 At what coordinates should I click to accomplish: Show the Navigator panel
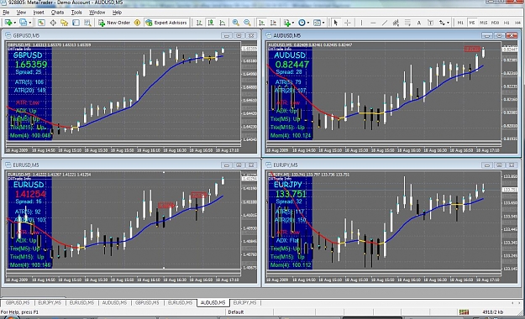pyautogui.click(x=65, y=23)
